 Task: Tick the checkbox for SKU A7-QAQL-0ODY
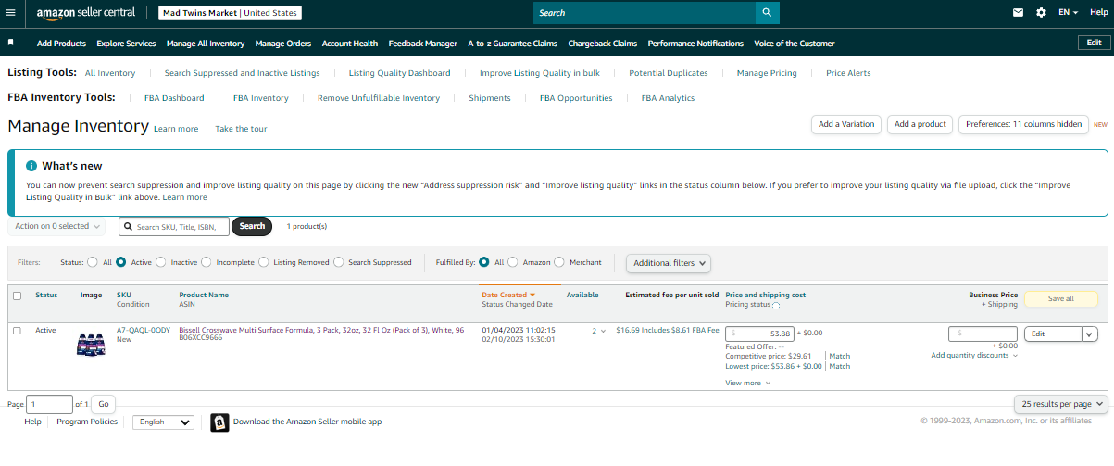[x=18, y=331]
